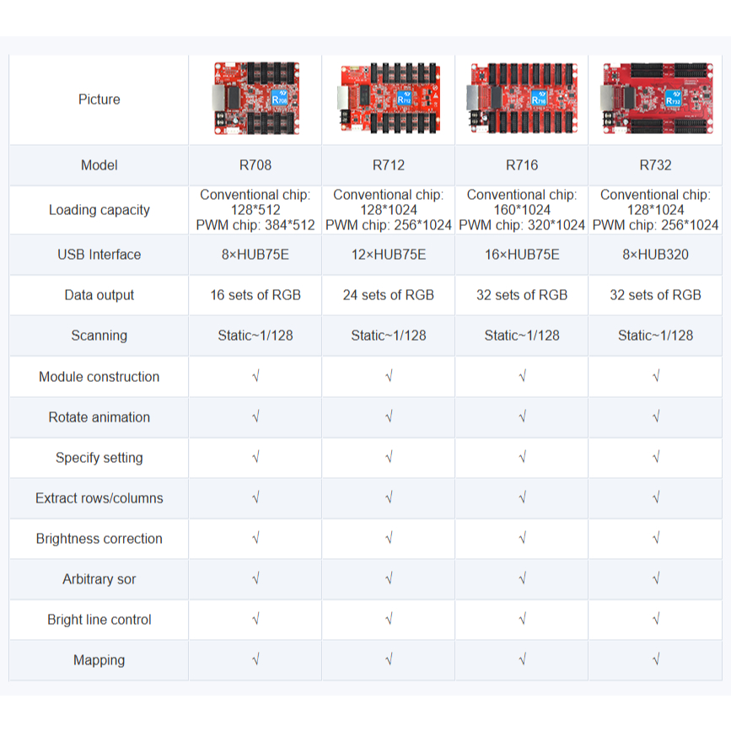Click the 24 sets of RGB cell
The width and height of the screenshot is (731, 731).
point(389,295)
